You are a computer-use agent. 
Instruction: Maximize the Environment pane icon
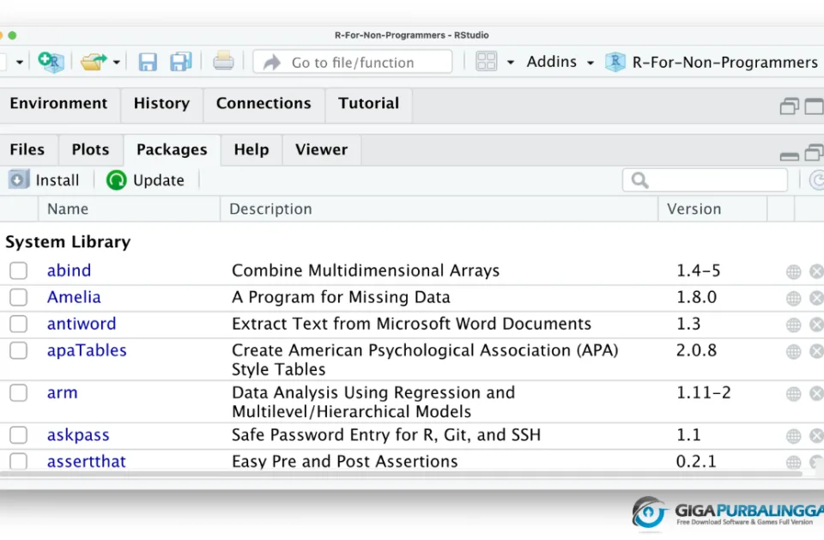[814, 106]
